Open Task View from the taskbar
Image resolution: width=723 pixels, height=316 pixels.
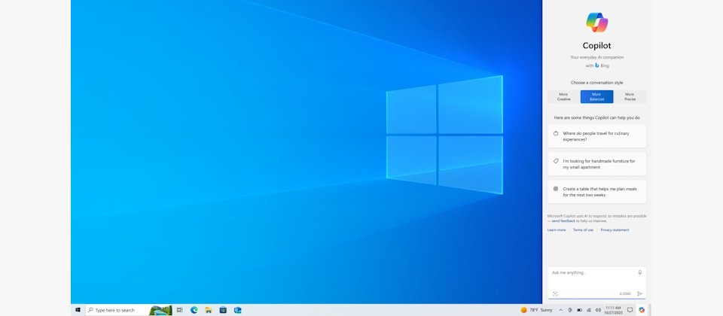pos(180,310)
